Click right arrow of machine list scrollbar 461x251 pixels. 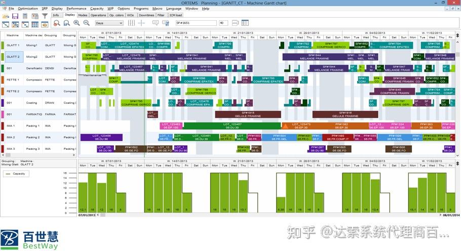[74, 155]
